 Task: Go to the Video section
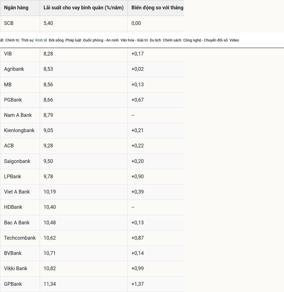coord(234,40)
